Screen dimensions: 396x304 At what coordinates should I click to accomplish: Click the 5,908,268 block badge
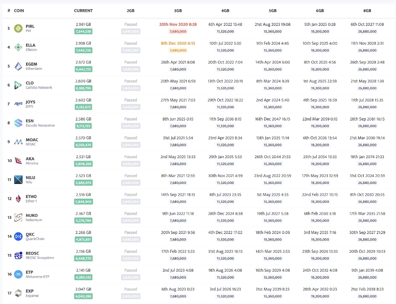coord(83,164)
